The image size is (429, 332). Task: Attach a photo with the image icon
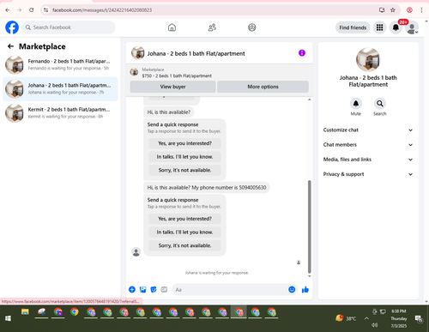pyautogui.click(x=142, y=289)
